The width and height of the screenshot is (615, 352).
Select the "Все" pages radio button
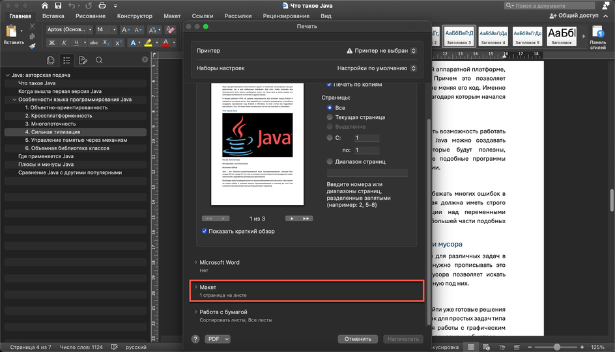pos(330,107)
